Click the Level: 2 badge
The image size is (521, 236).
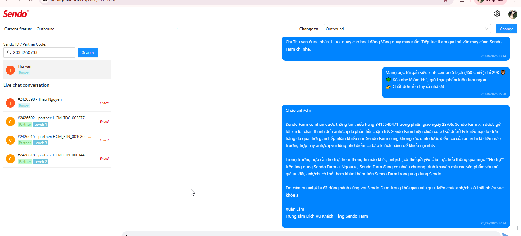click(x=41, y=162)
